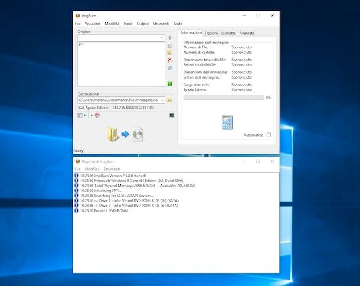This screenshot has height=286, width=360.
Task: Click the 'Ready' status bar text
Action: pyautogui.click(x=78, y=151)
